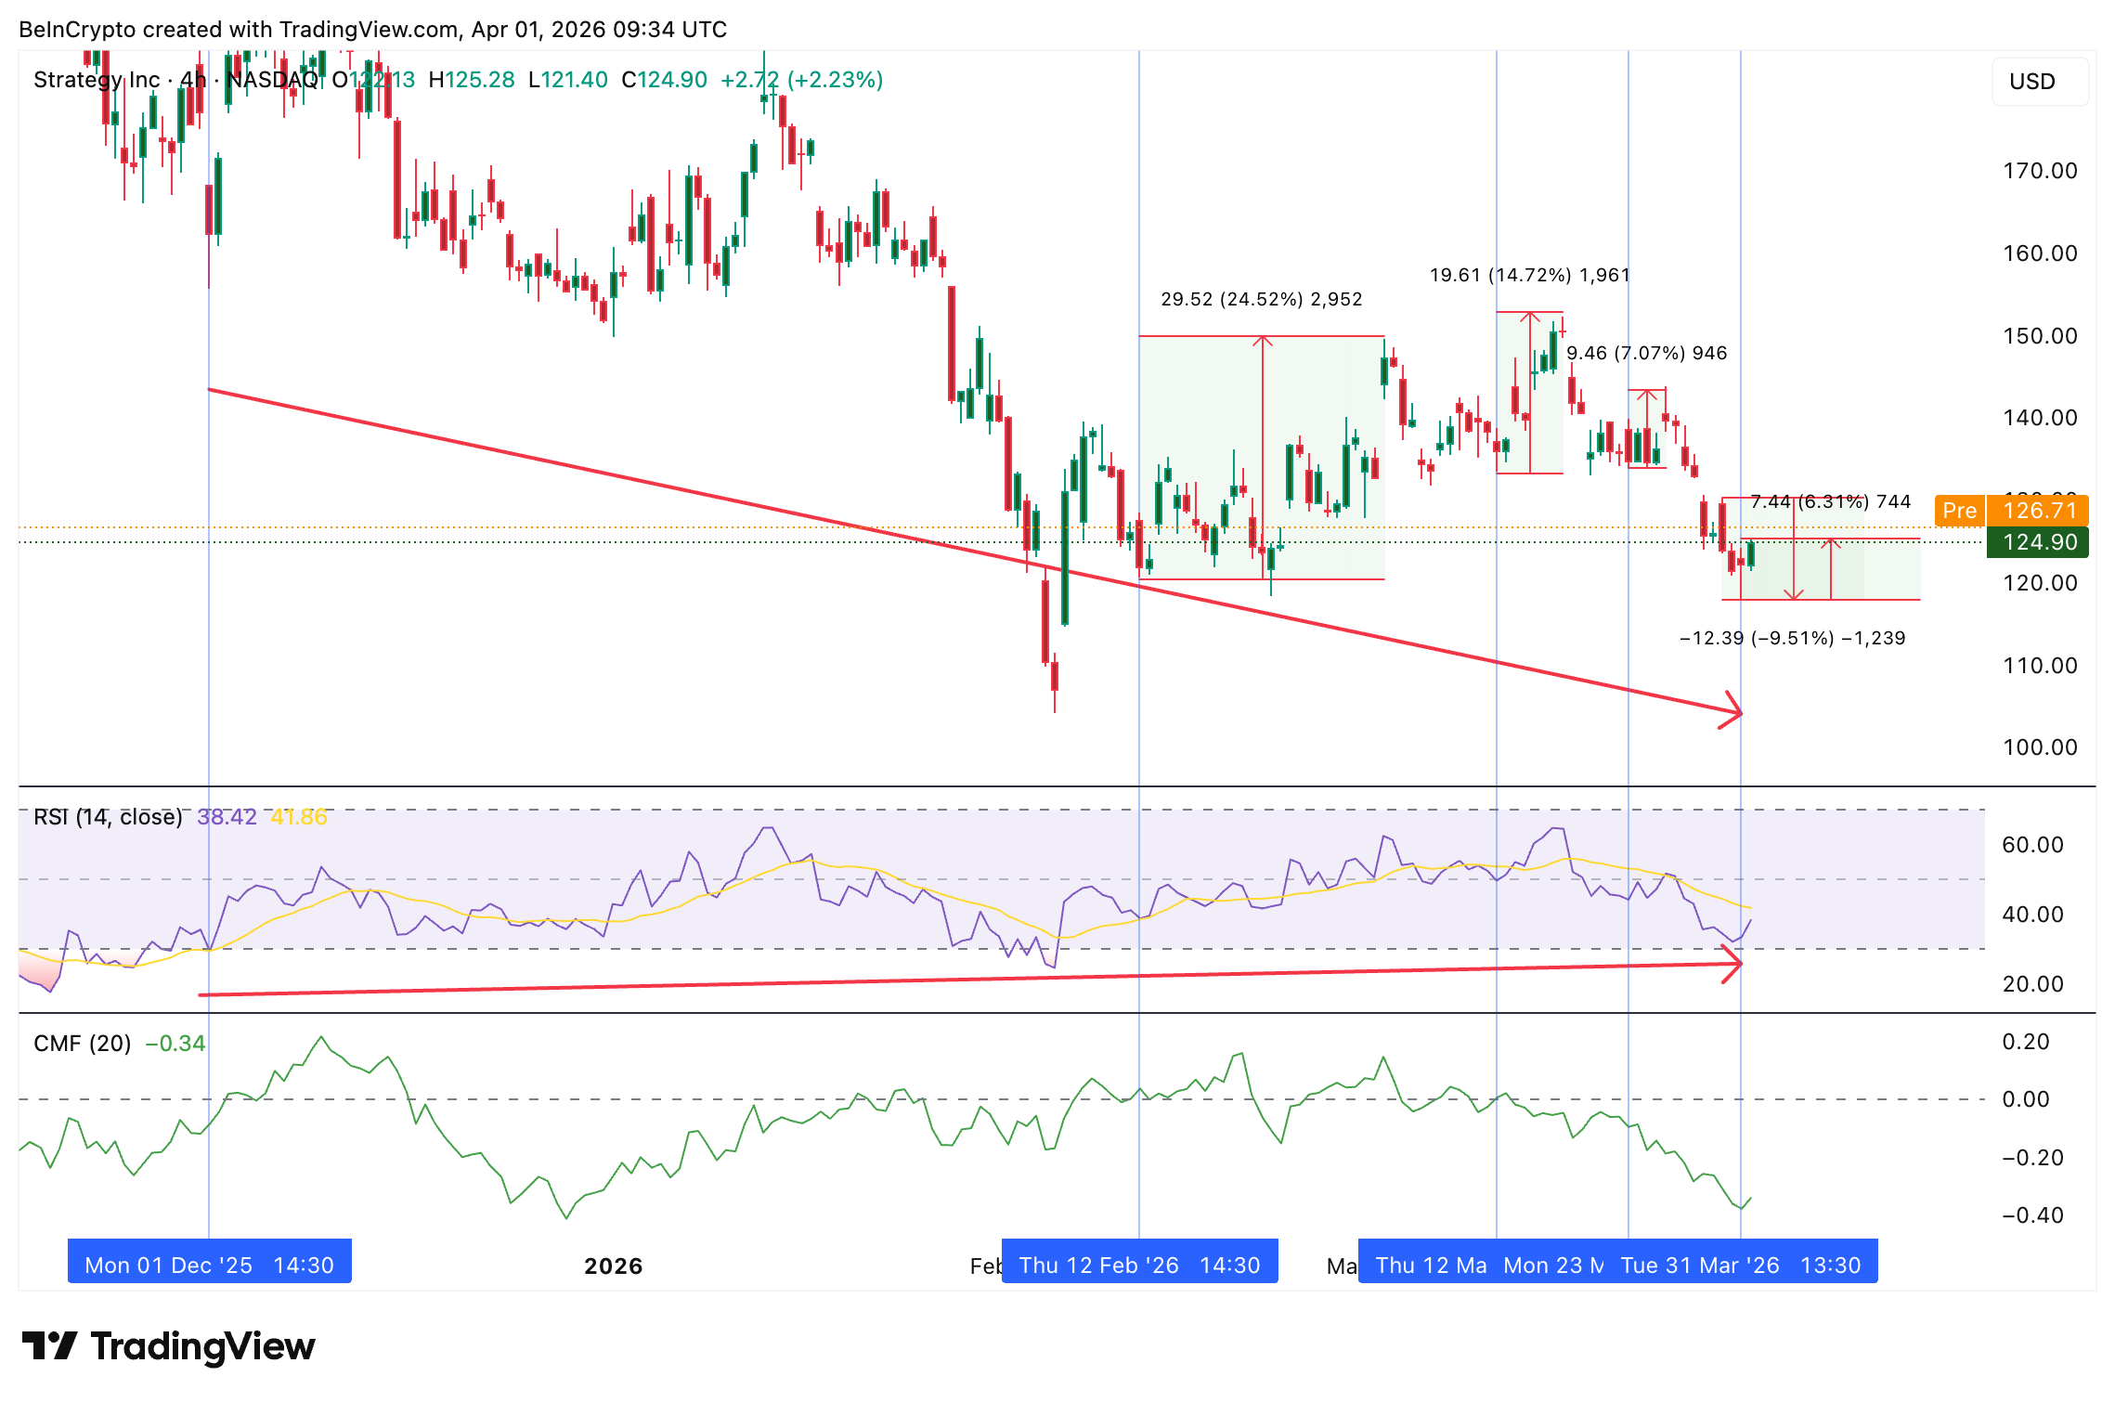Click the -12.39 (-9.51%) measurement label
The width and height of the screenshot is (2115, 1402).
point(1792,638)
